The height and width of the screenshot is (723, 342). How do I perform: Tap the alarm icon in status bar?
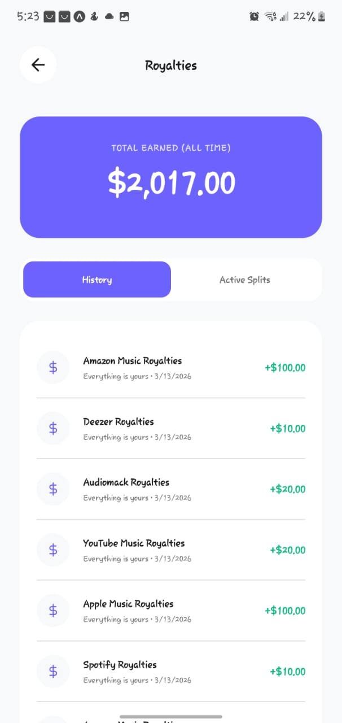254,16
